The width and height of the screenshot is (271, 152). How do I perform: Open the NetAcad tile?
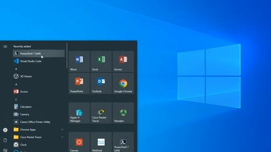101,142
